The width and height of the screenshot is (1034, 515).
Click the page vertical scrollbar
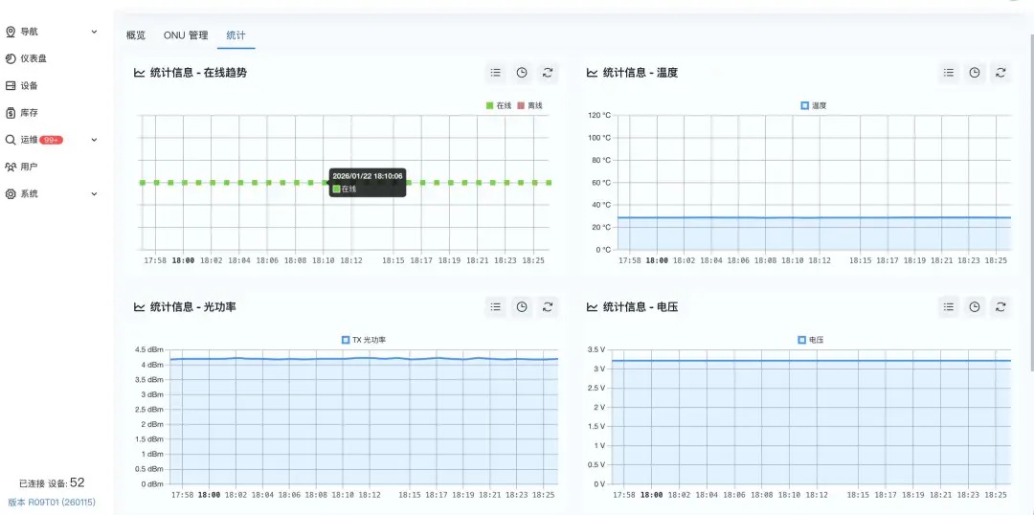(1030, 191)
